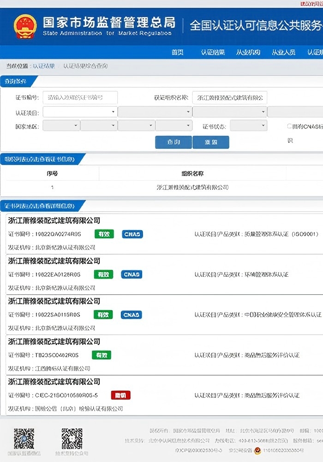Click the 组织名称 column header
Viewport: 323px width, 462px height.
(192, 174)
